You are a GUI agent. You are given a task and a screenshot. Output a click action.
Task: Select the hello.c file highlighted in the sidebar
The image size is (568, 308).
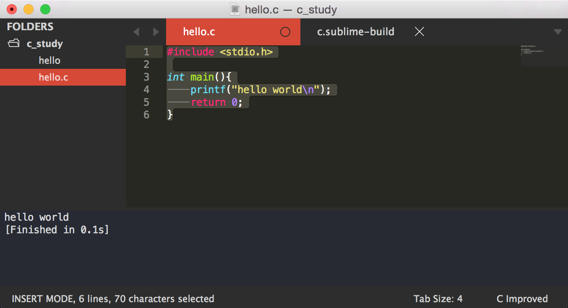click(x=50, y=77)
